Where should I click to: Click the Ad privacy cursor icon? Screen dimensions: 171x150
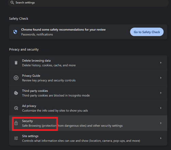tap(16, 108)
